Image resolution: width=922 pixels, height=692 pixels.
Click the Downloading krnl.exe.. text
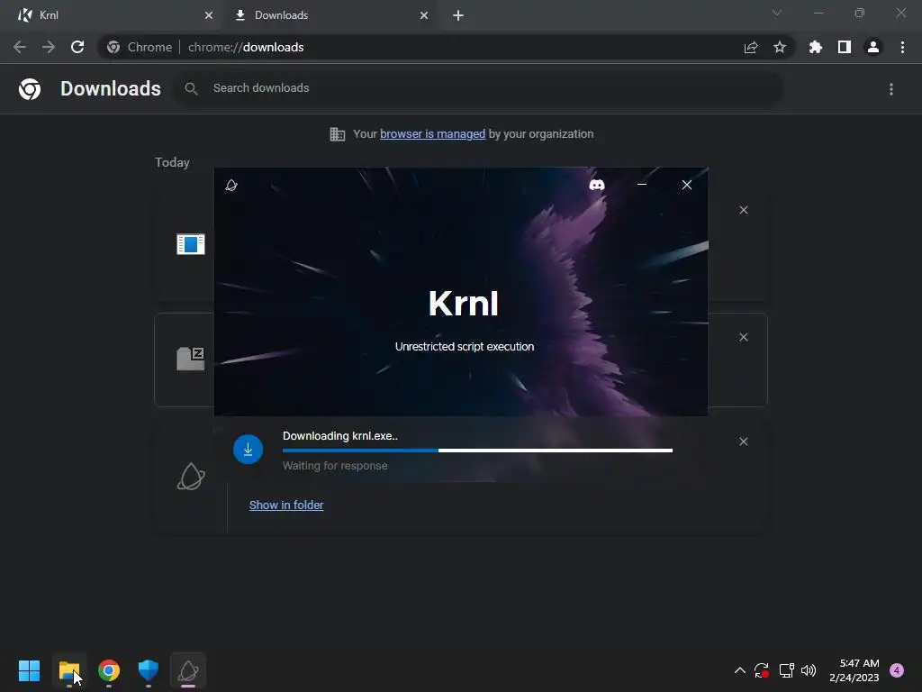[x=340, y=436]
